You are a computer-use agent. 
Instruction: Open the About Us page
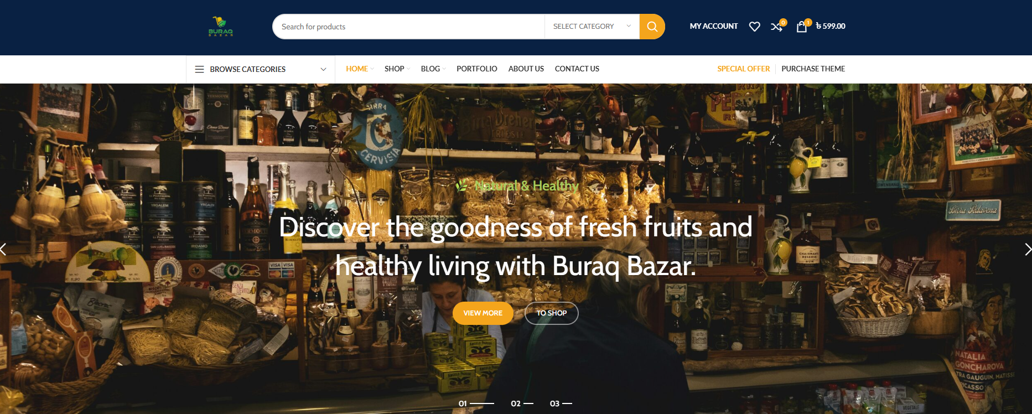coord(526,69)
